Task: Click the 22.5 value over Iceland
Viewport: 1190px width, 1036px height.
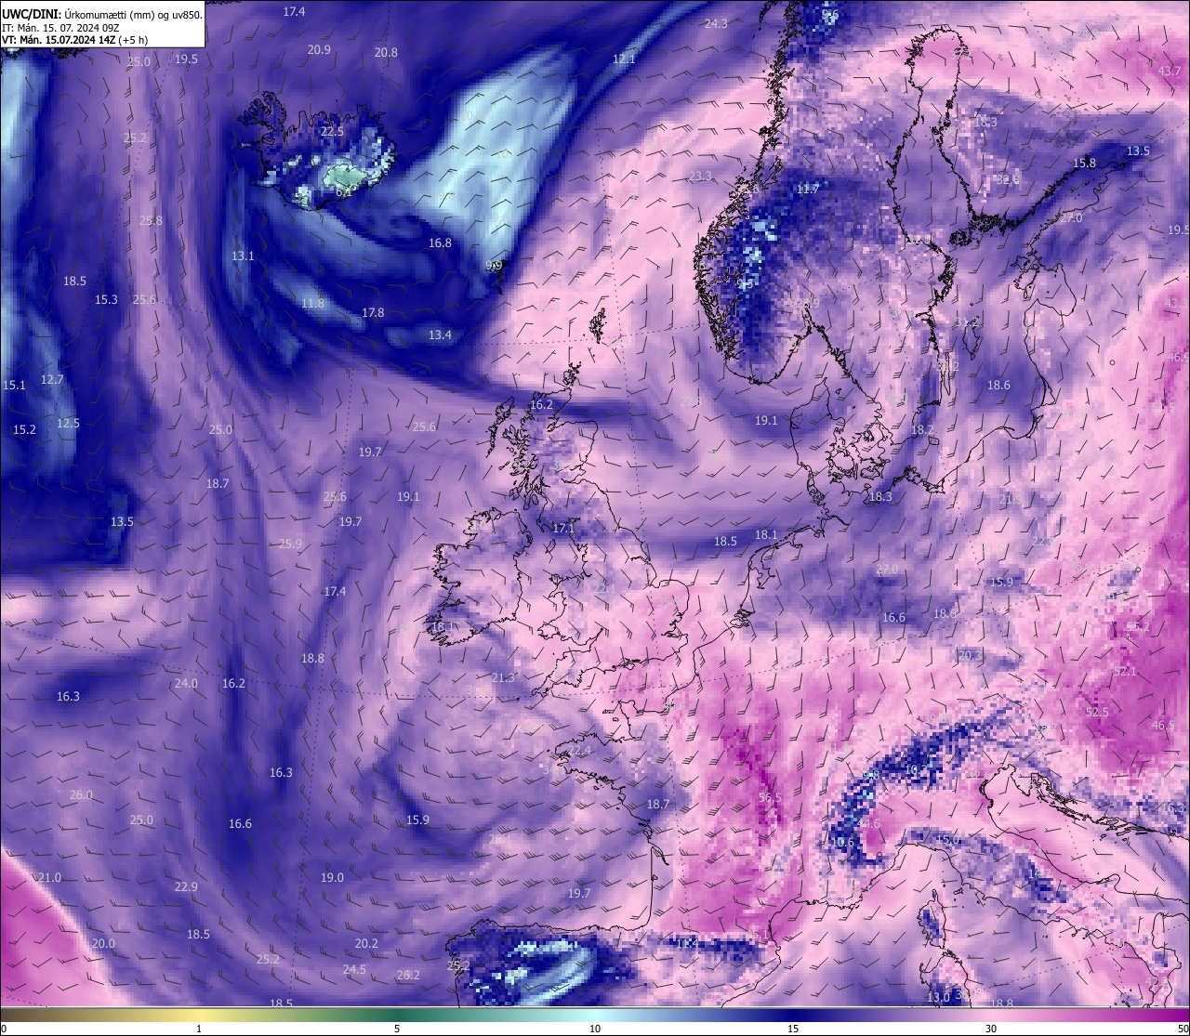Action: click(332, 131)
